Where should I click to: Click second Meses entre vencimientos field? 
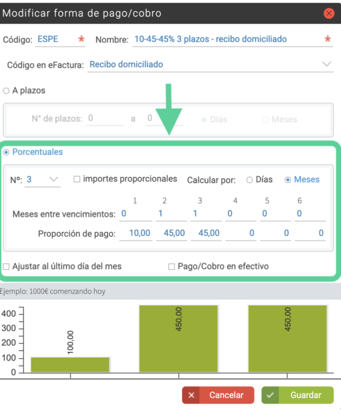pos(171,214)
